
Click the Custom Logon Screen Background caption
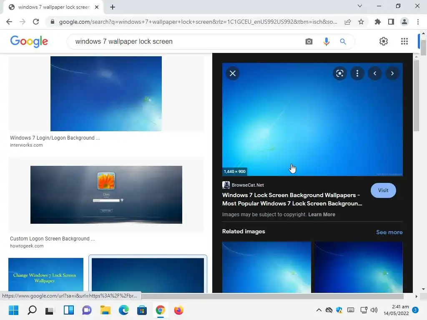[52, 239]
